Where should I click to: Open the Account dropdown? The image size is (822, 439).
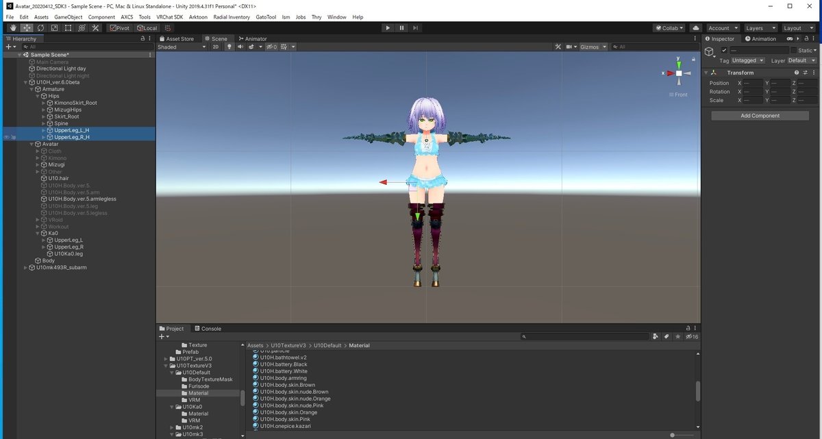(723, 28)
